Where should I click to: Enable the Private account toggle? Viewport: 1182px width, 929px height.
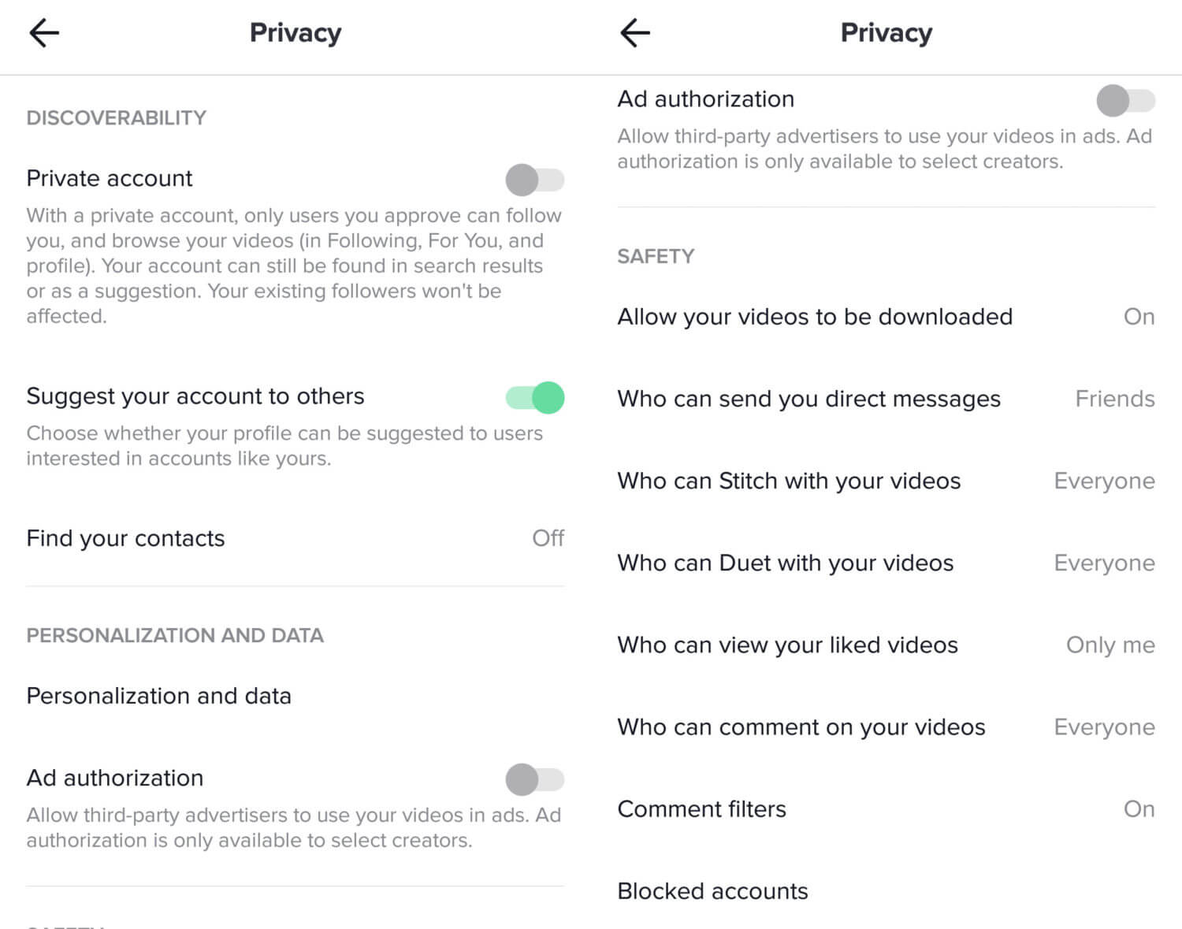coord(533,180)
